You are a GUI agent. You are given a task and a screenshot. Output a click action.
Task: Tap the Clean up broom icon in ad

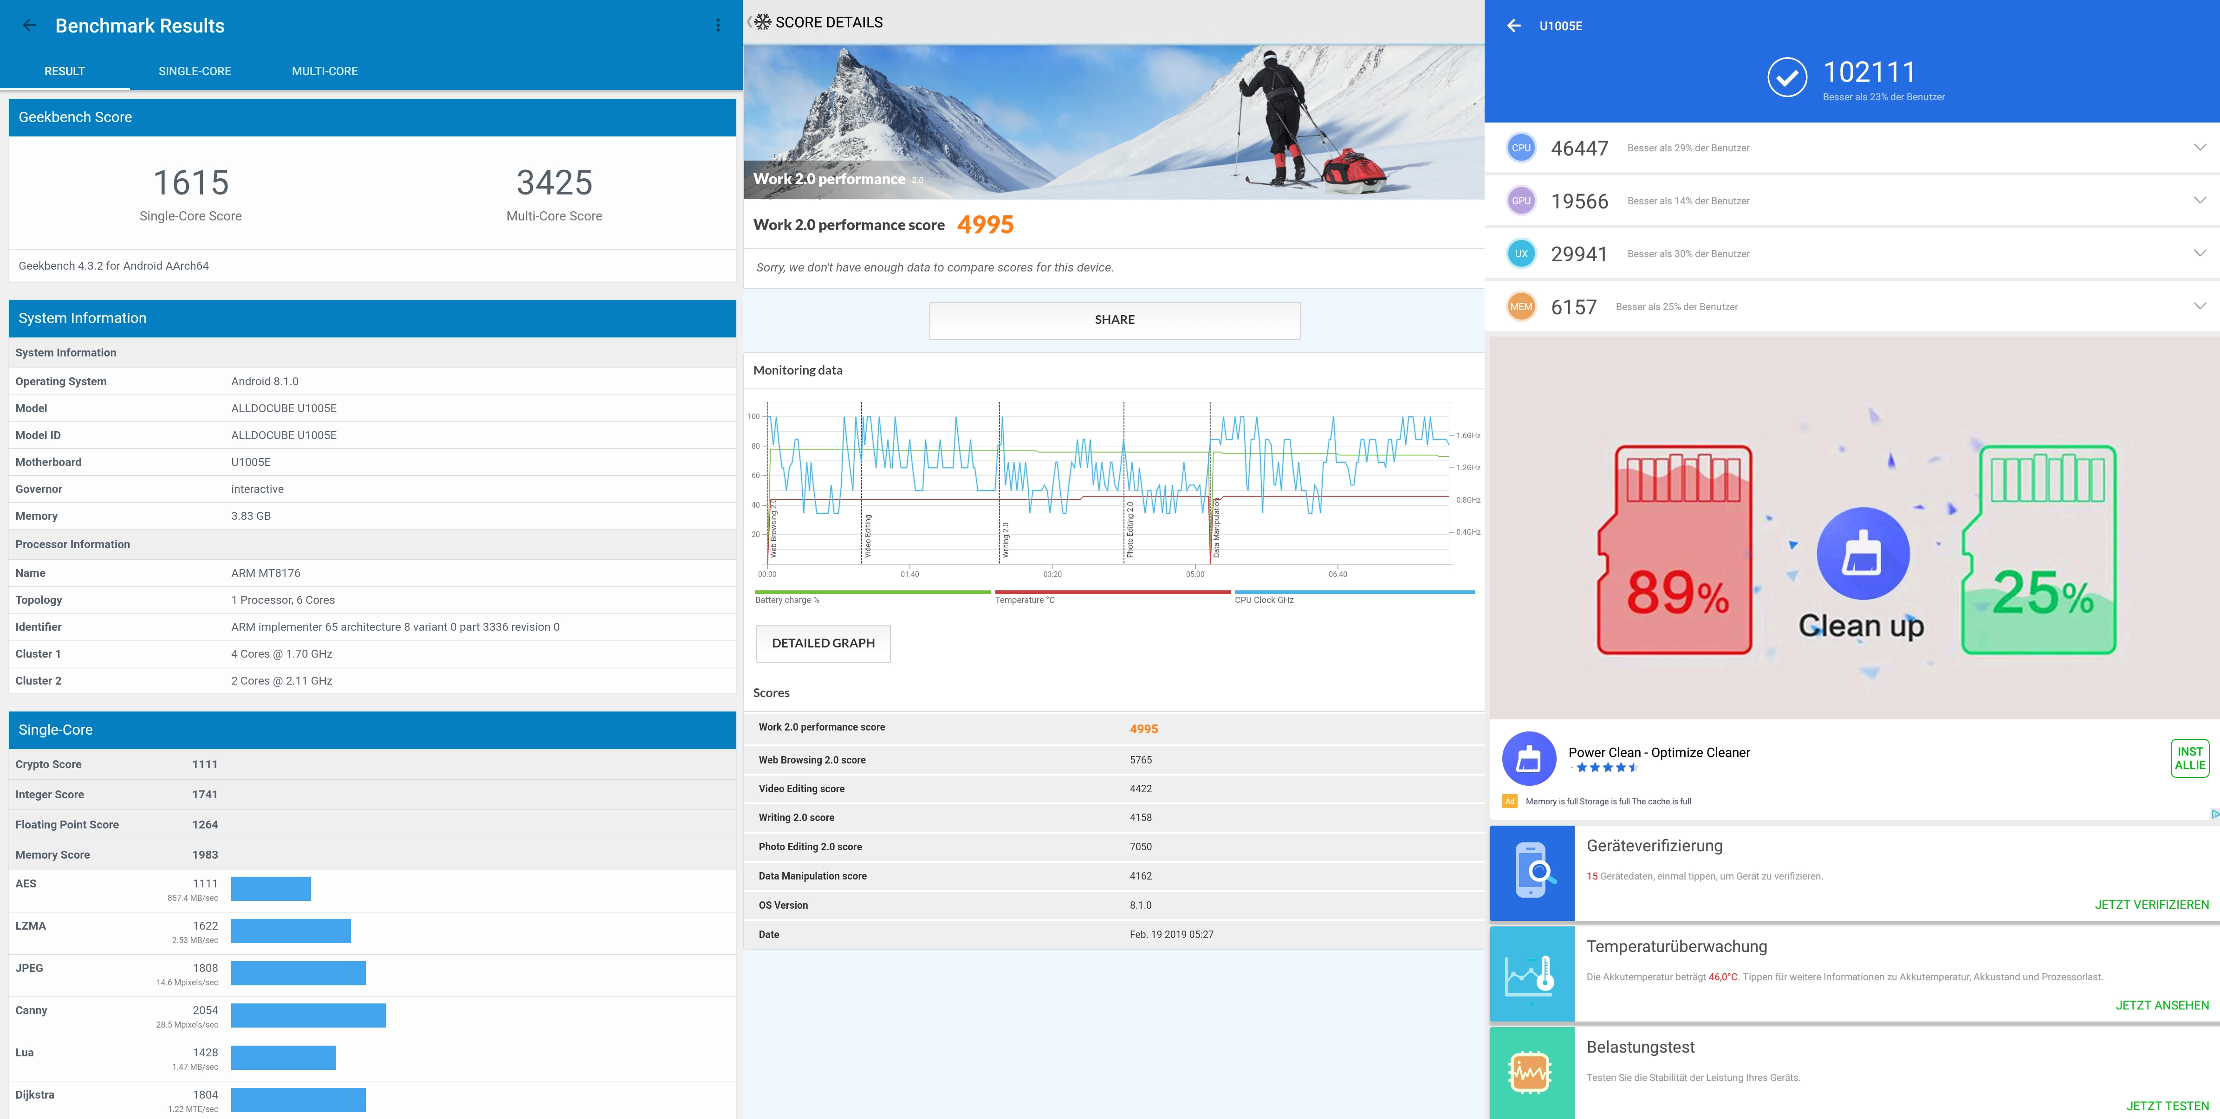coord(1863,553)
